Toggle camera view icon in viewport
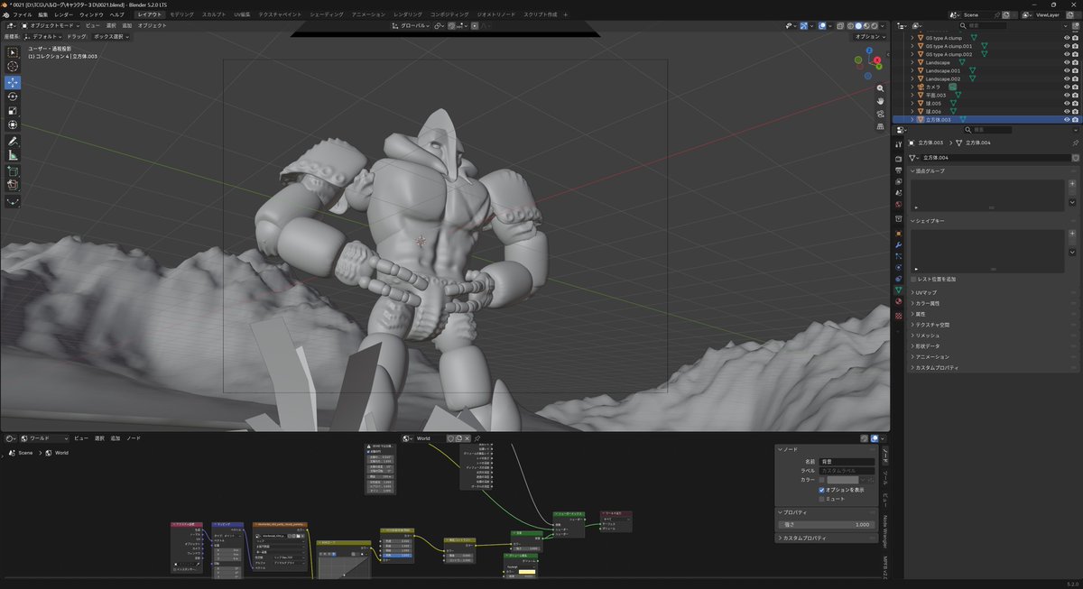This screenshot has width=1083, height=589. tap(881, 114)
